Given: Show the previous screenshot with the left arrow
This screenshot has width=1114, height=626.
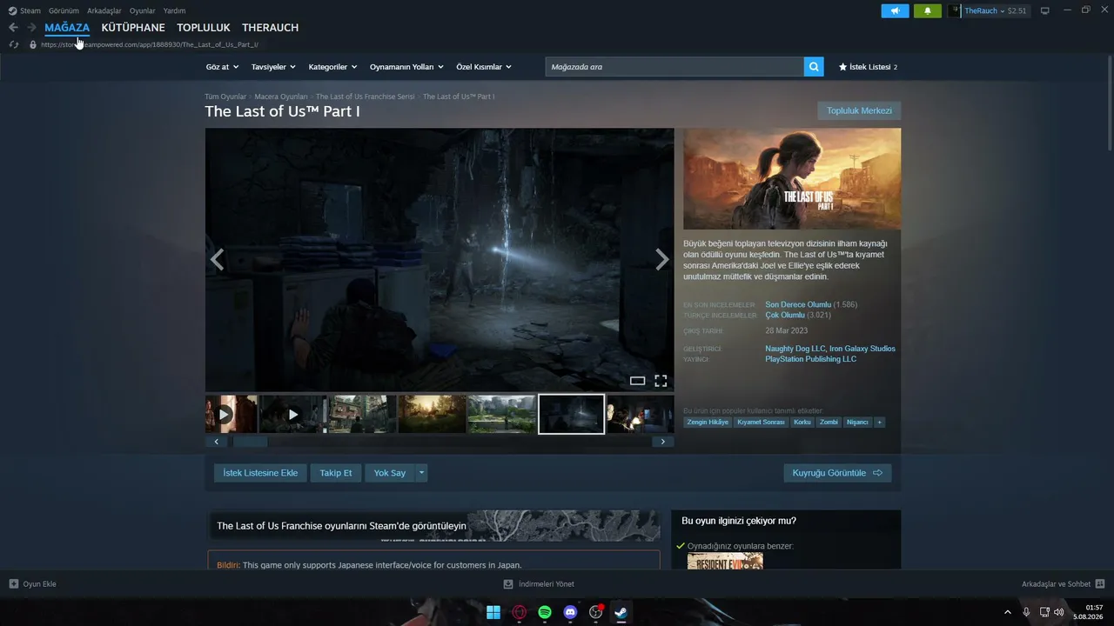Looking at the screenshot, I should pos(218,259).
